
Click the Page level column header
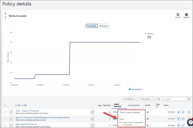pos(106,105)
